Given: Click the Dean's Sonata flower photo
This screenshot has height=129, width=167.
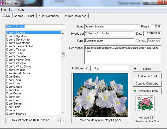Looking at the screenshot, I should (100, 95).
